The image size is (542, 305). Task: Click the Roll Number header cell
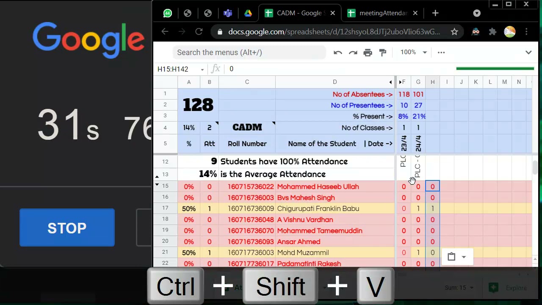tap(247, 144)
